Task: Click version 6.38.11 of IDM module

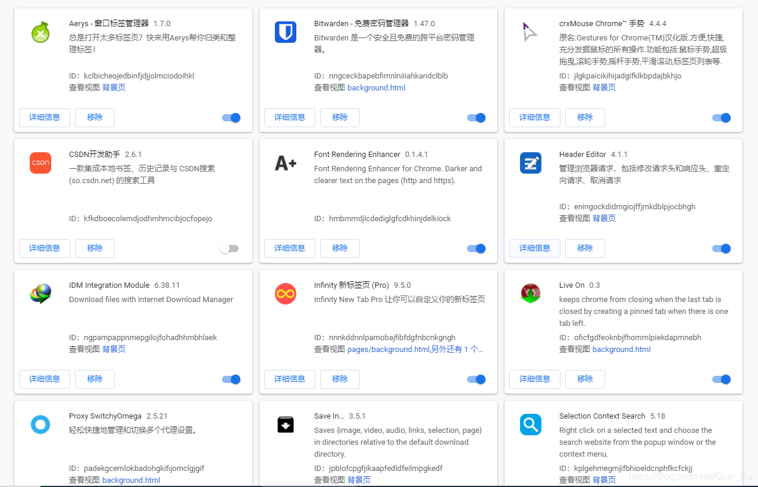Action: click(167, 285)
